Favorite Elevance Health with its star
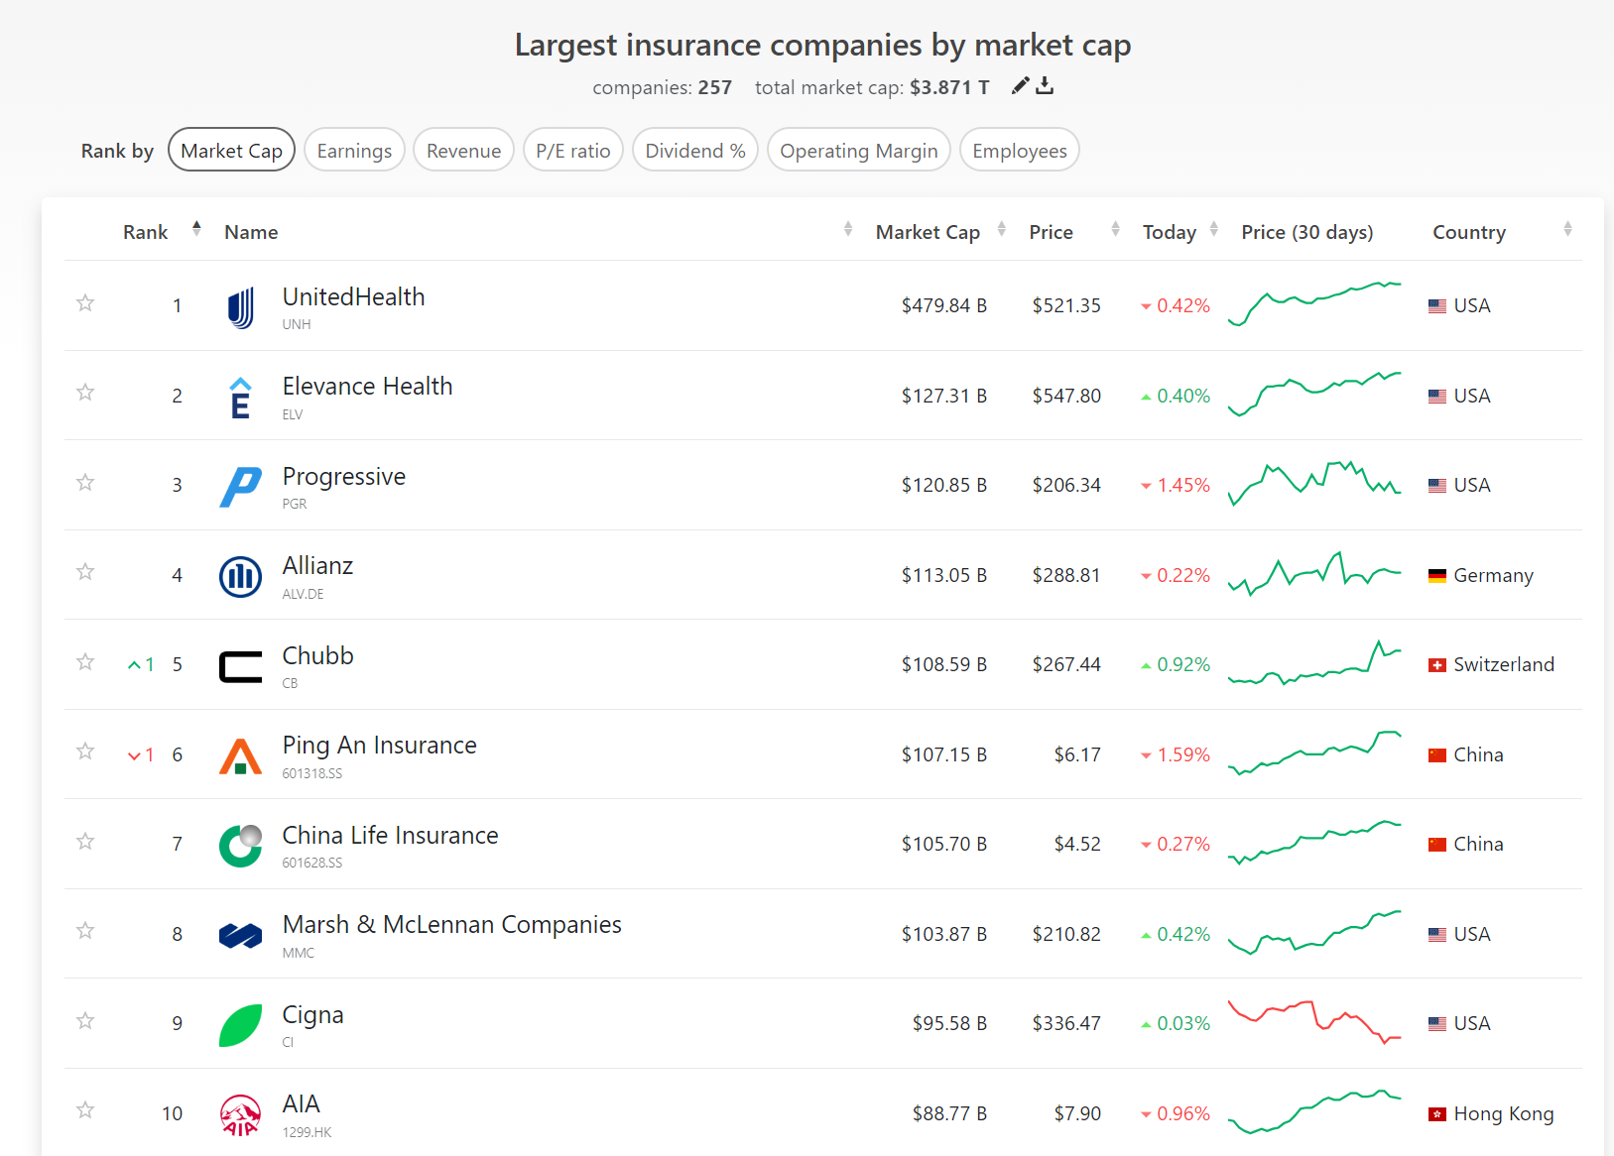1614x1156 pixels. click(x=85, y=392)
